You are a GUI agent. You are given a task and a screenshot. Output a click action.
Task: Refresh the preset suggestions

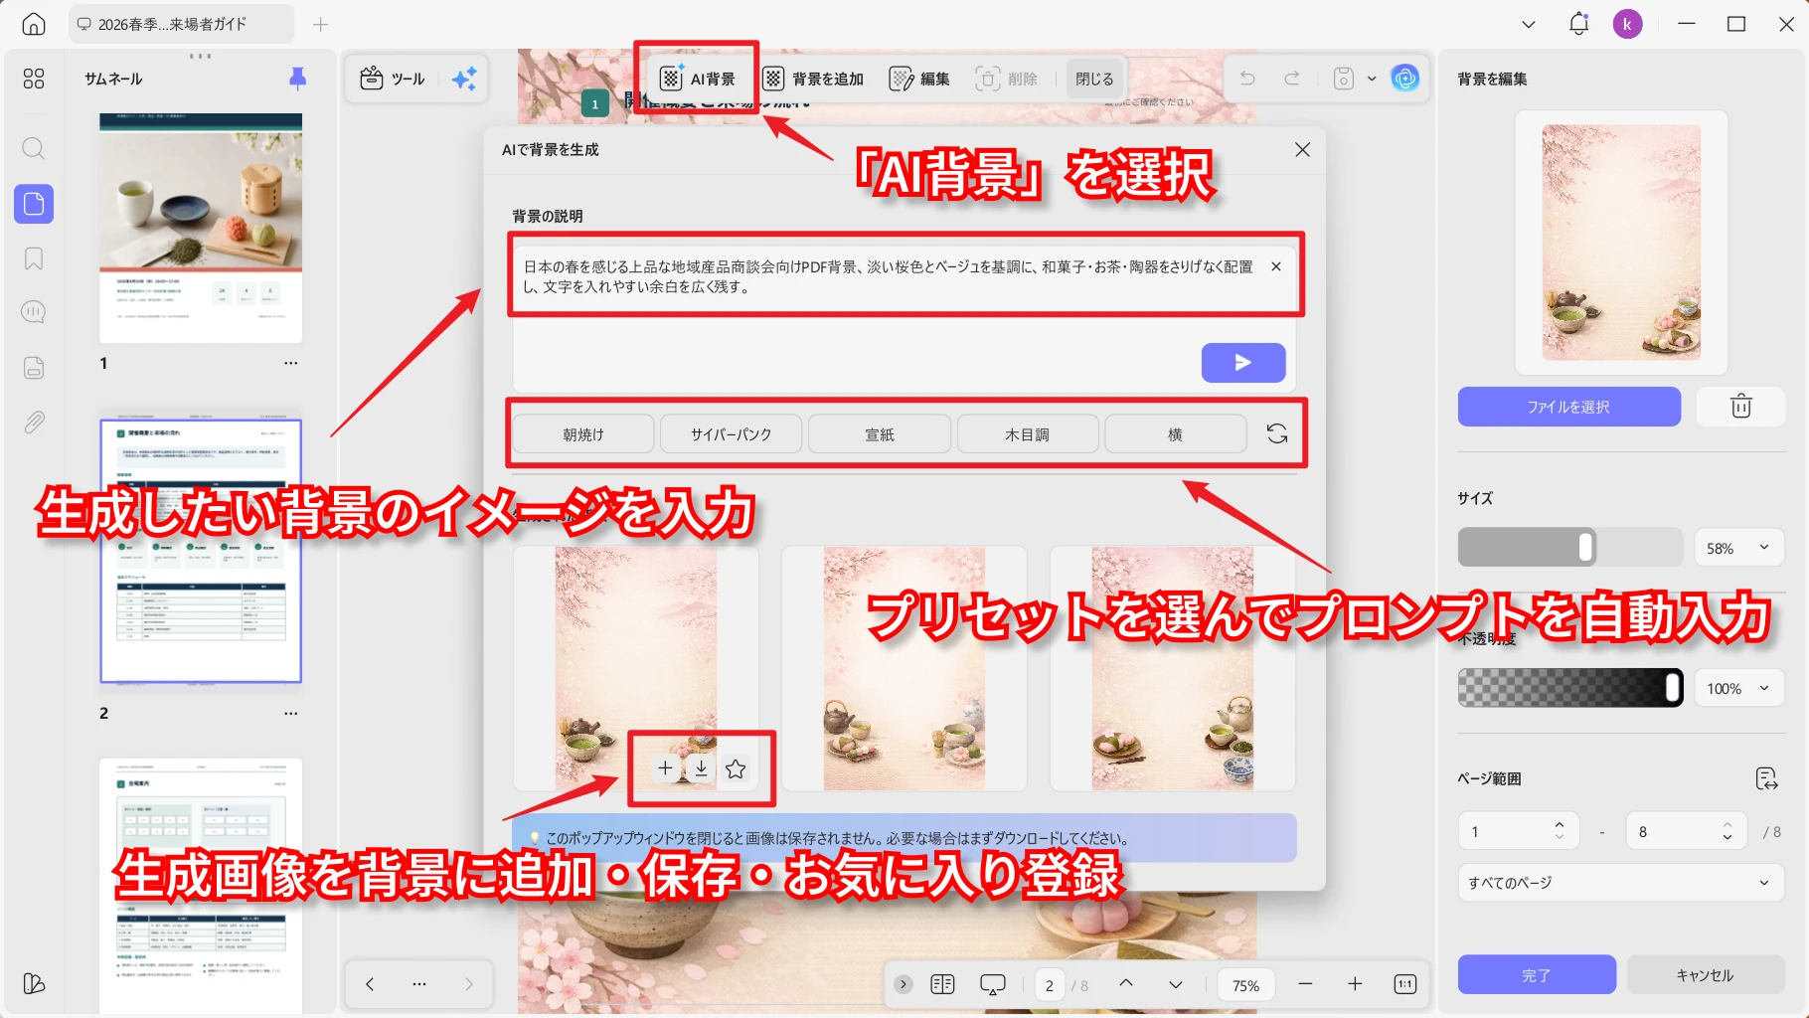pyautogui.click(x=1277, y=433)
